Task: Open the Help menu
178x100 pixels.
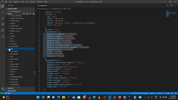Action: pyautogui.click(x=46, y=2)
